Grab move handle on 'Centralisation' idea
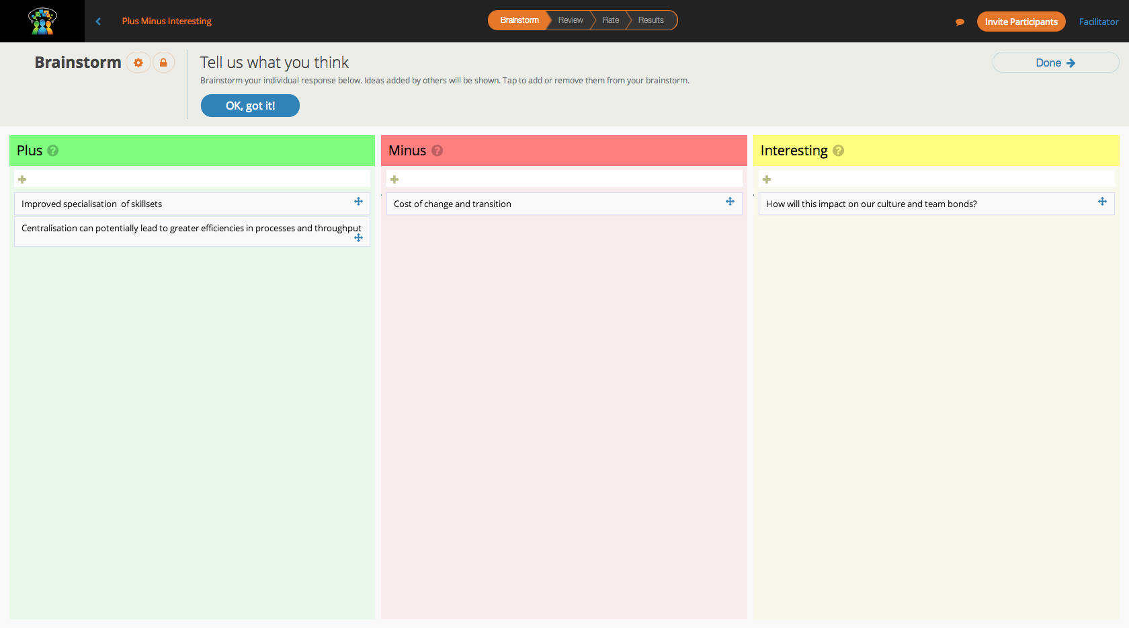Screen dimensions: 1129x628 [x=358, y=238]
